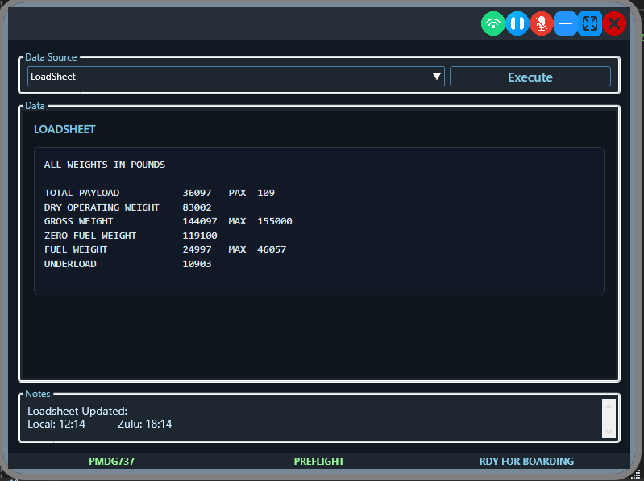Viewport: 644px width, 481px height.
Task: Click the Notes scrollbar up arrow
Action: (609, 406)
